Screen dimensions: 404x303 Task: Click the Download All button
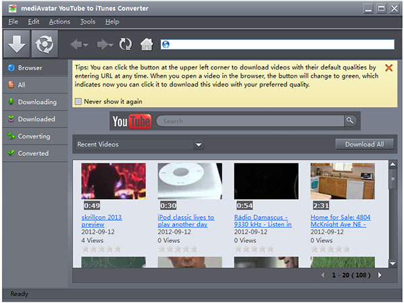click(364, 144)
